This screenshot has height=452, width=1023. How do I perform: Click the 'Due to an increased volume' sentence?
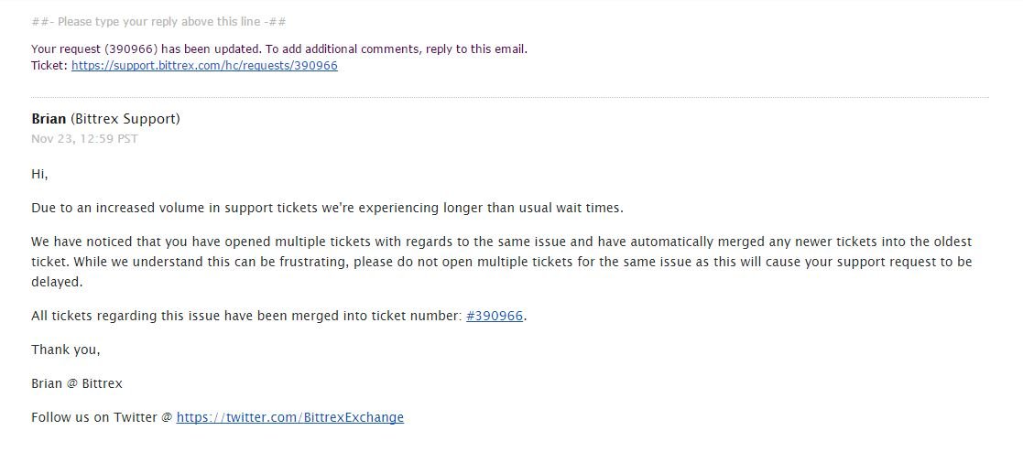[328, 208]
